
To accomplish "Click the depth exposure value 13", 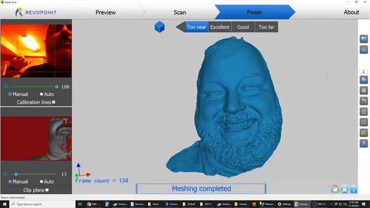I will pyautogui.click(x=64, y=174).
